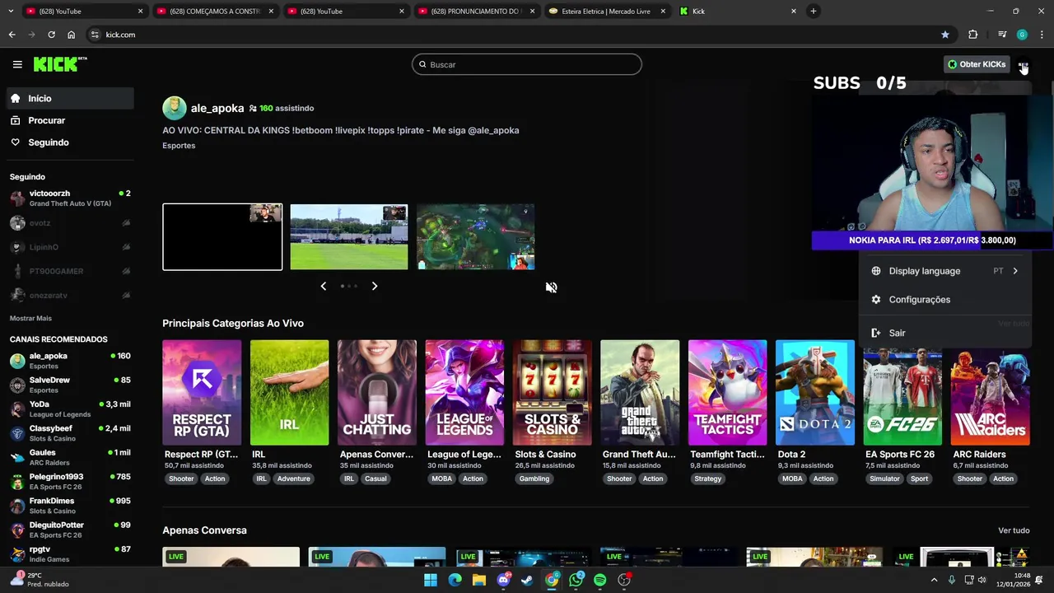Viewport: 1054px width, 593px height.
Task: Open Seguindo in sidebar
Action: point(70,142)
